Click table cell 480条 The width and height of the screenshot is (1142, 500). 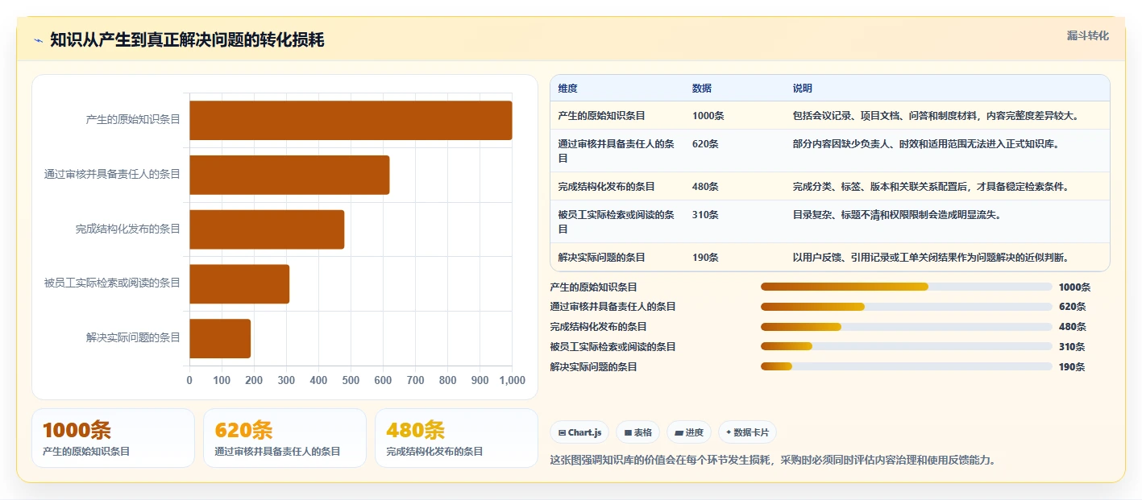(x=705, y=187)
